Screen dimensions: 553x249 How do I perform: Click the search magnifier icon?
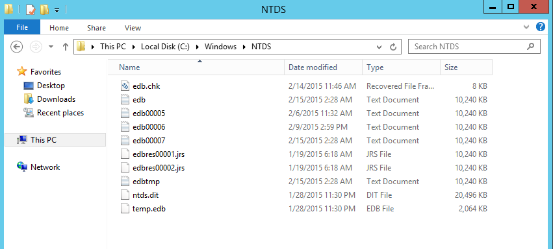click(x=530, y=47)
